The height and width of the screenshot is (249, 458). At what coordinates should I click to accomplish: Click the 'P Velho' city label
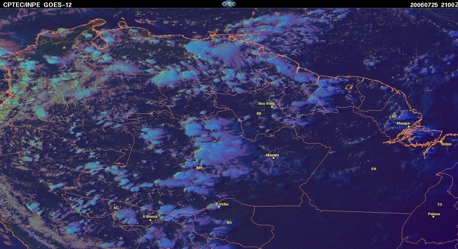tap(222, 204)
